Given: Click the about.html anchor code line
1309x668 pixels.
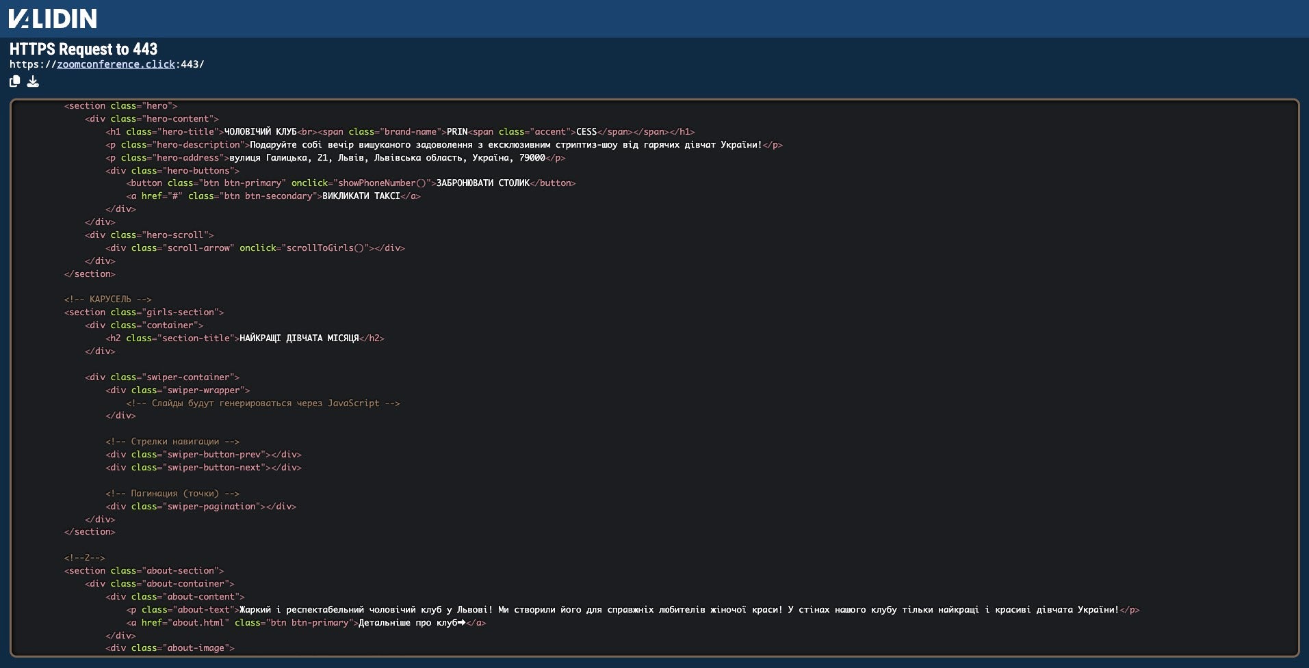Looking at the screenshot, I should tap(306, 623).
